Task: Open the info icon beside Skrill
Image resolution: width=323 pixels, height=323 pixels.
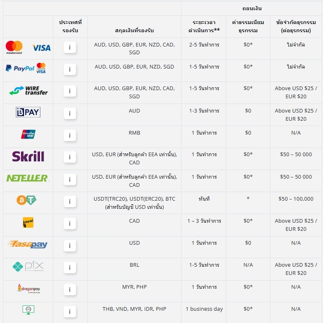Action: pos(70,157)
